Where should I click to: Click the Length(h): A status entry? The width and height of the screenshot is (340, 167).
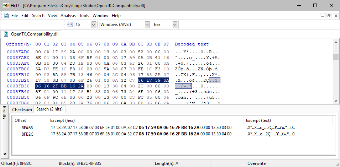[167, 163]
